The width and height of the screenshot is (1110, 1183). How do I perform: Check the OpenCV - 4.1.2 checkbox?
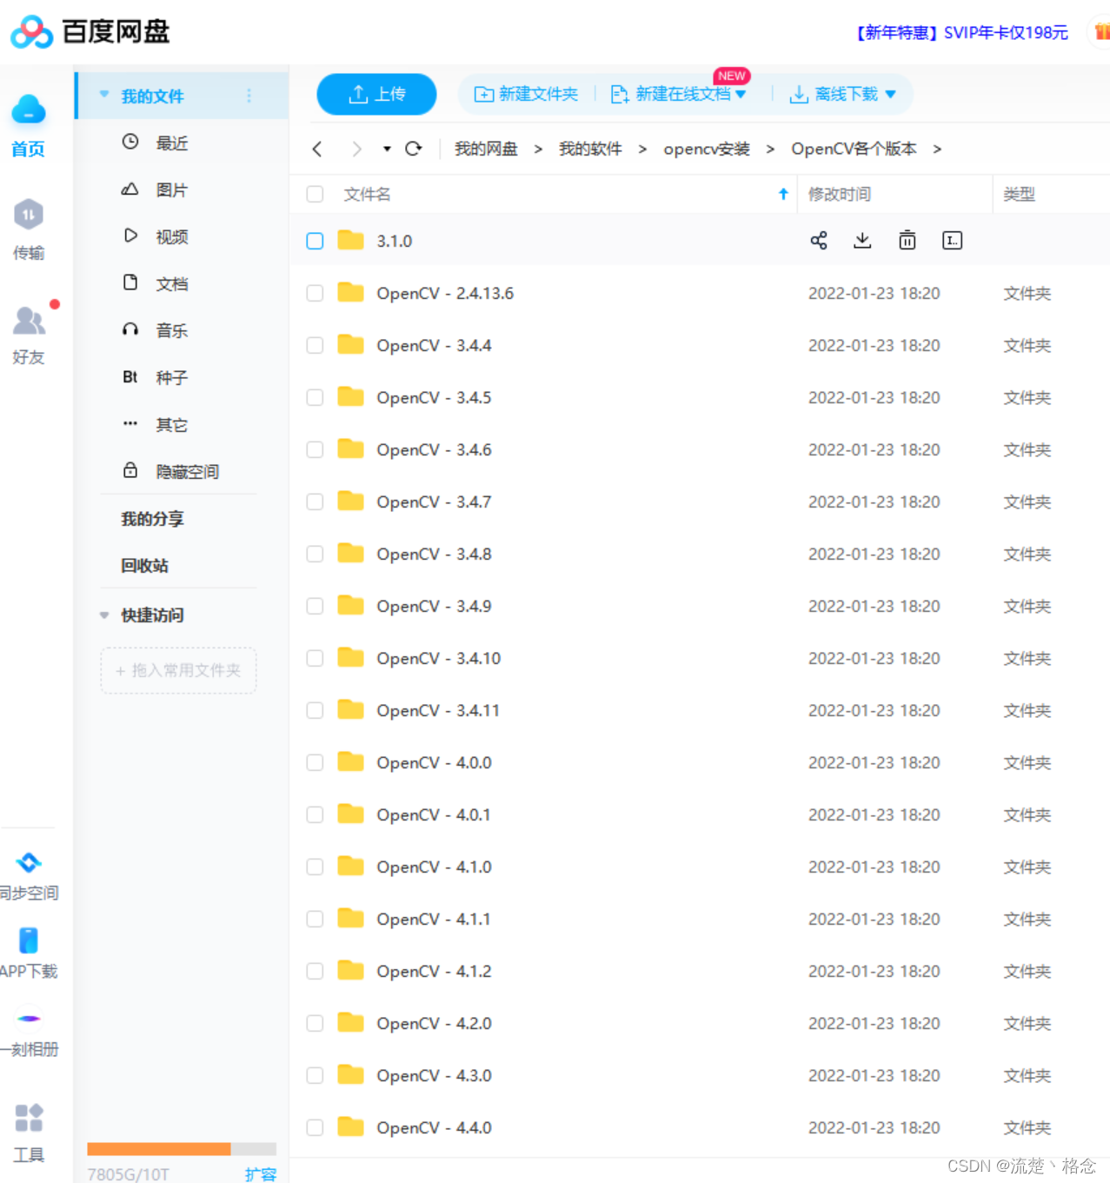pos(315,971)
